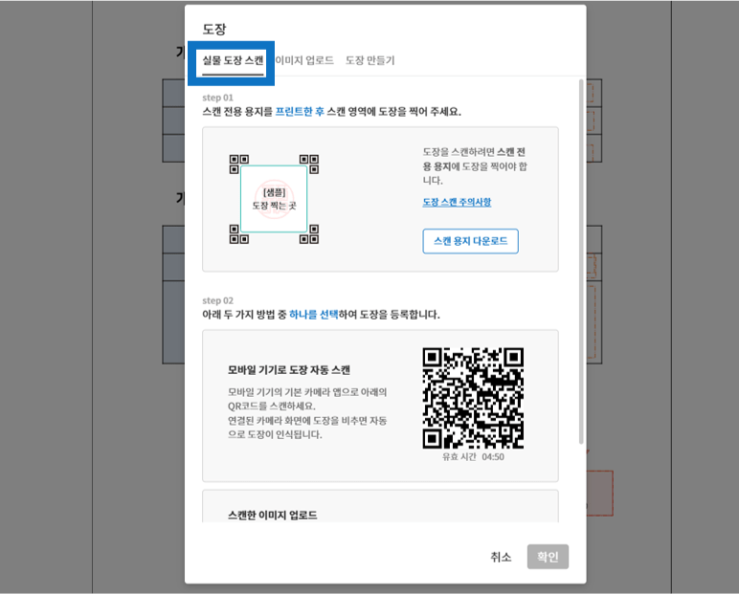Click the 스캔한 이미지 업로드 heading
The height and width of the screenshot is (594, 739).
[x=273, y=515]
